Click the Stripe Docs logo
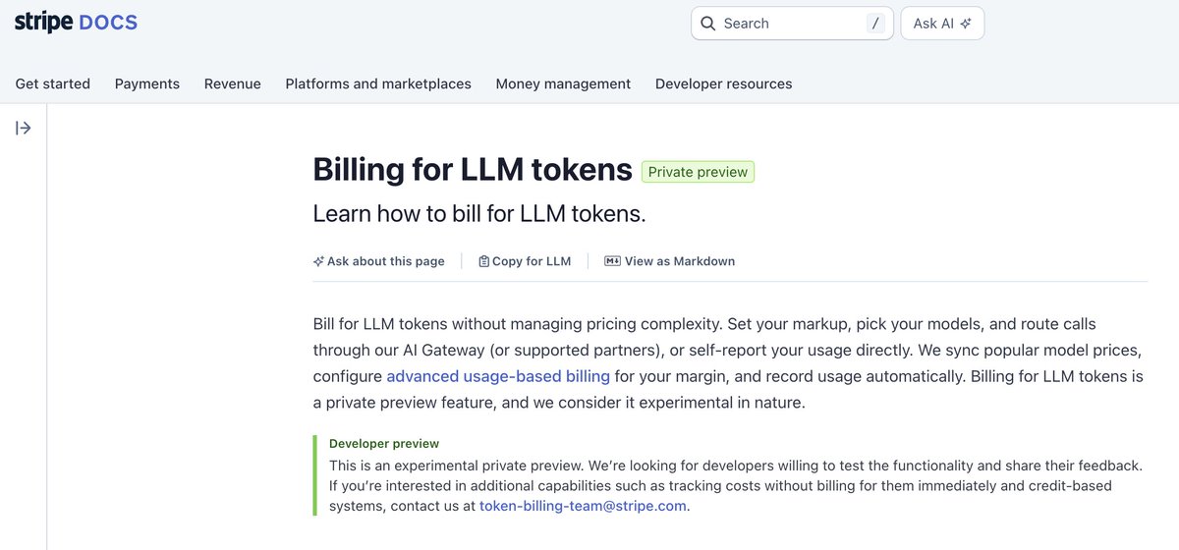 pos(76,22)
